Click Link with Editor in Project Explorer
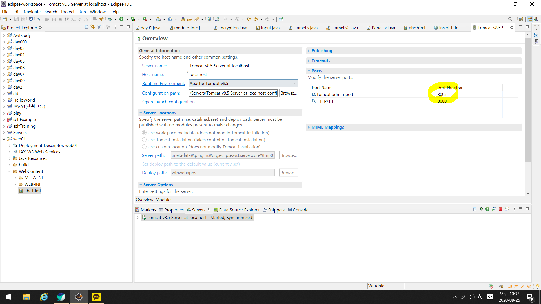The width and height of the screenshot is (541, 304). click(x=92, y=27)
